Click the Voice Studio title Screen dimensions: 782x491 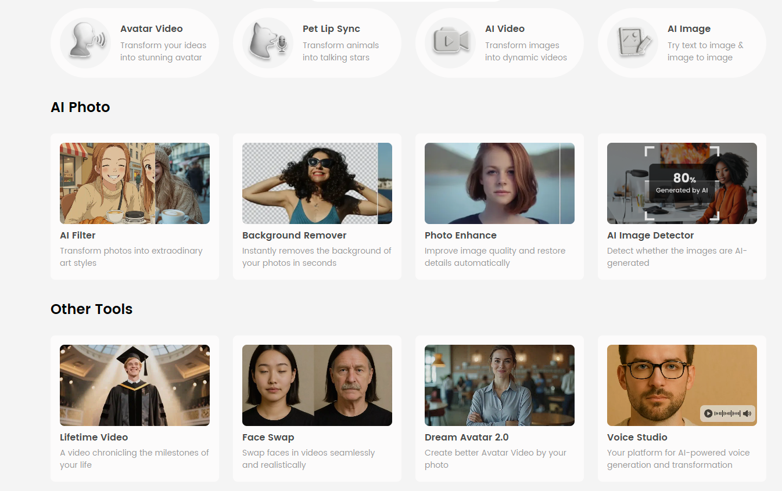coord(637,438)
